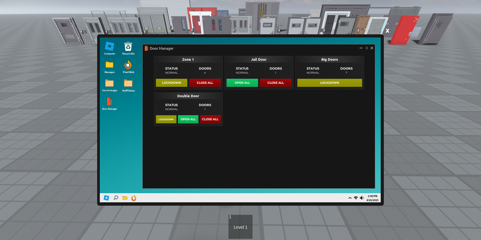
Task: Maximize the Door Manager window
Action: pyautogui.click(x=367, y=48)
